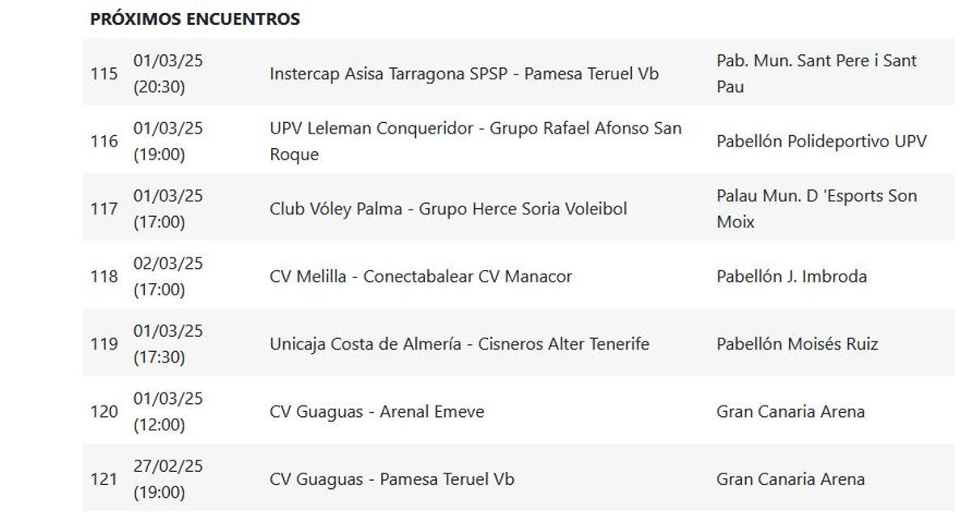Open CV Guaguas - Arenal Emeve match
The image size is (971, 522).
pos(376,412)
